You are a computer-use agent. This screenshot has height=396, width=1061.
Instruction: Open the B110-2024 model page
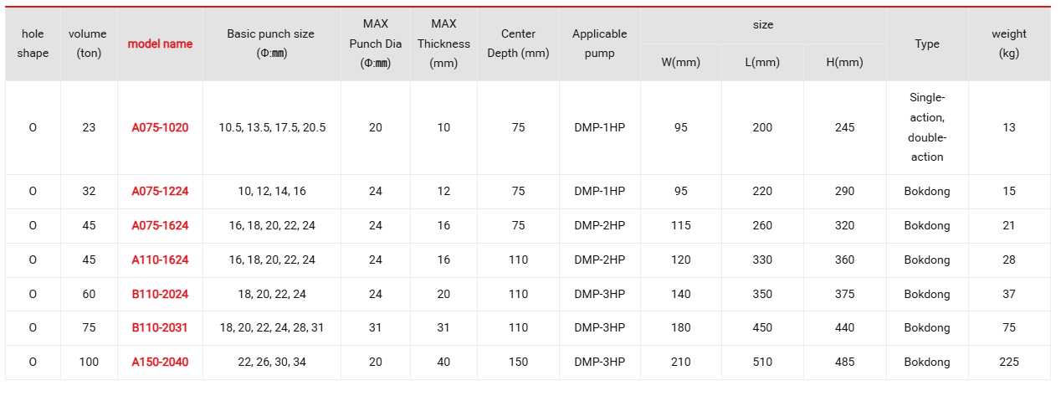(x=160, y=294)
